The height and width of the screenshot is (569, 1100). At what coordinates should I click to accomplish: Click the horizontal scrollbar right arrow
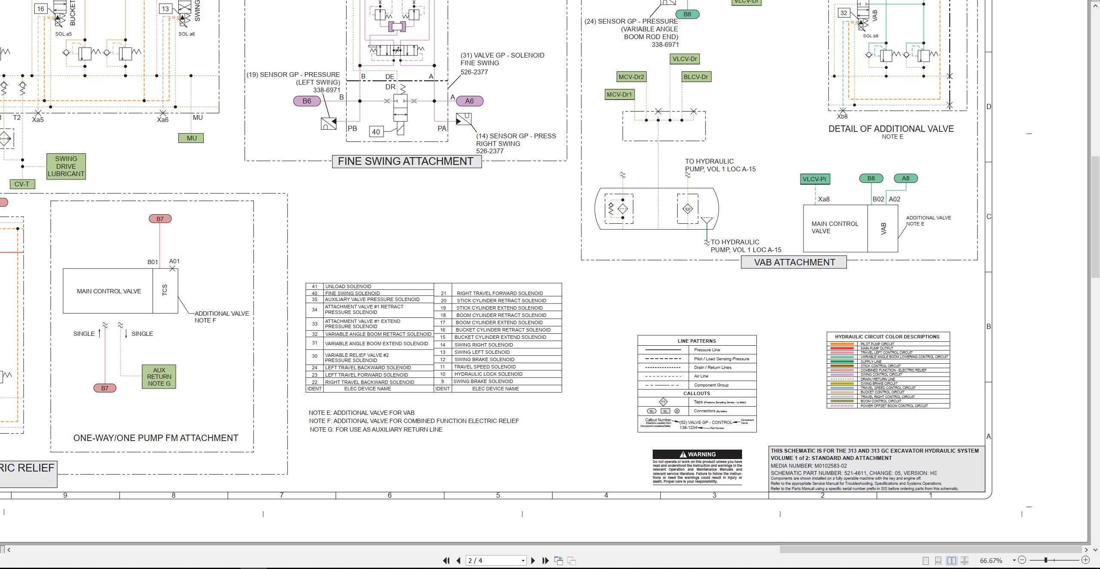1086,549
